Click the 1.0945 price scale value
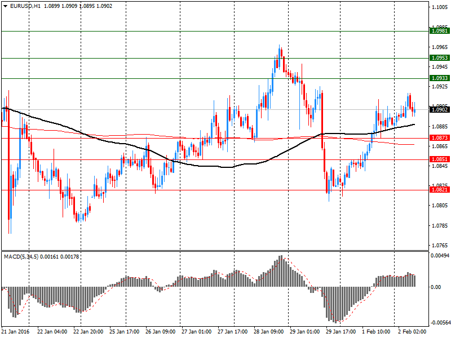Viewport: 451px width, 338px height. (440, 67)
